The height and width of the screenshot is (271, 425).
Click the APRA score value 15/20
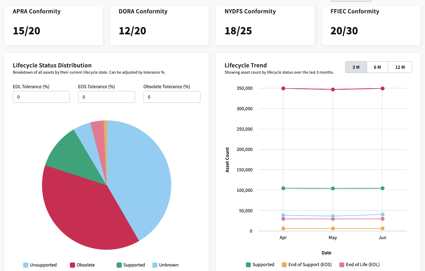(x=27, y=31)
